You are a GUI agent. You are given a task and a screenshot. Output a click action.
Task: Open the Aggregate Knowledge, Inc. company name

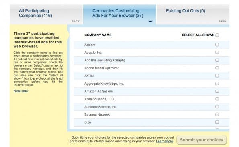(104, 84)
